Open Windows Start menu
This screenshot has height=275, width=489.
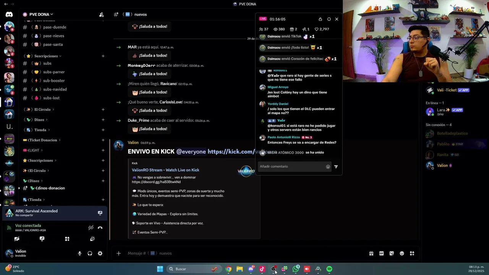(160, 269)
